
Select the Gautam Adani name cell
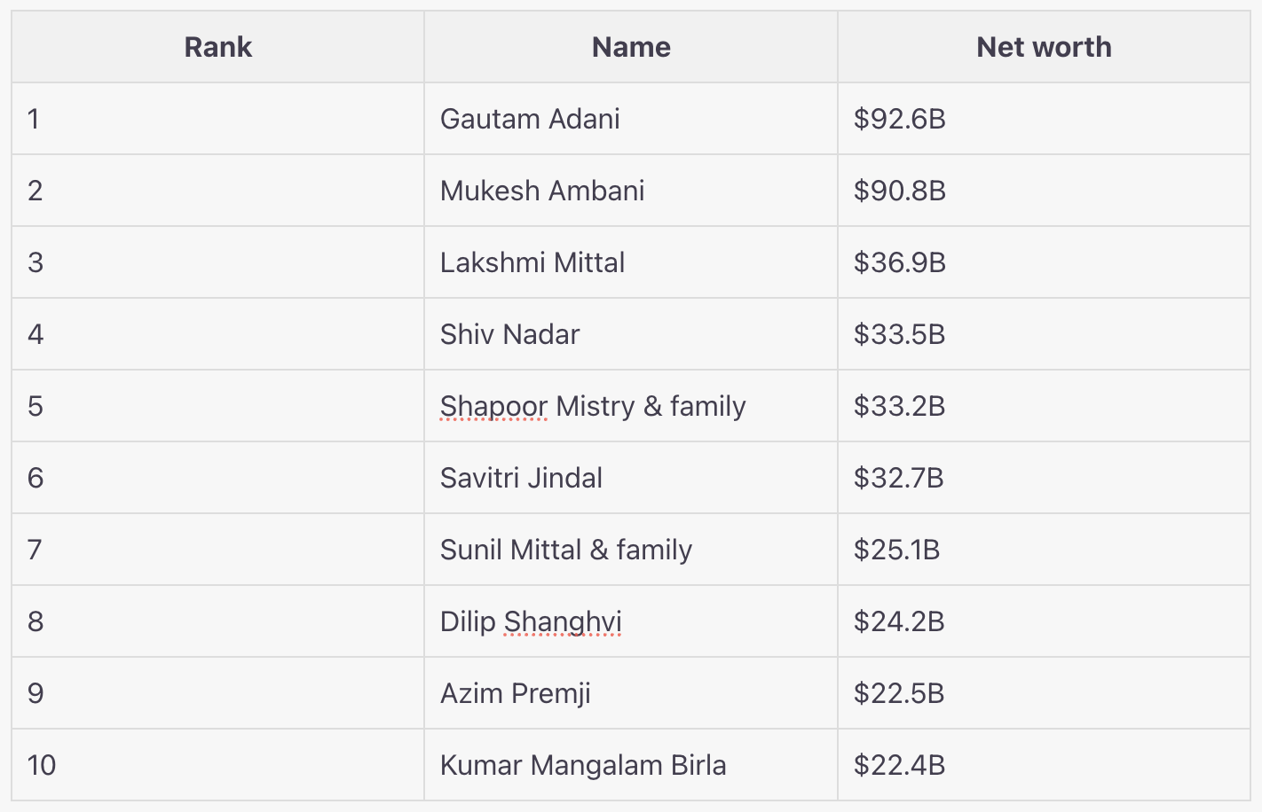(x=530, y=119)
